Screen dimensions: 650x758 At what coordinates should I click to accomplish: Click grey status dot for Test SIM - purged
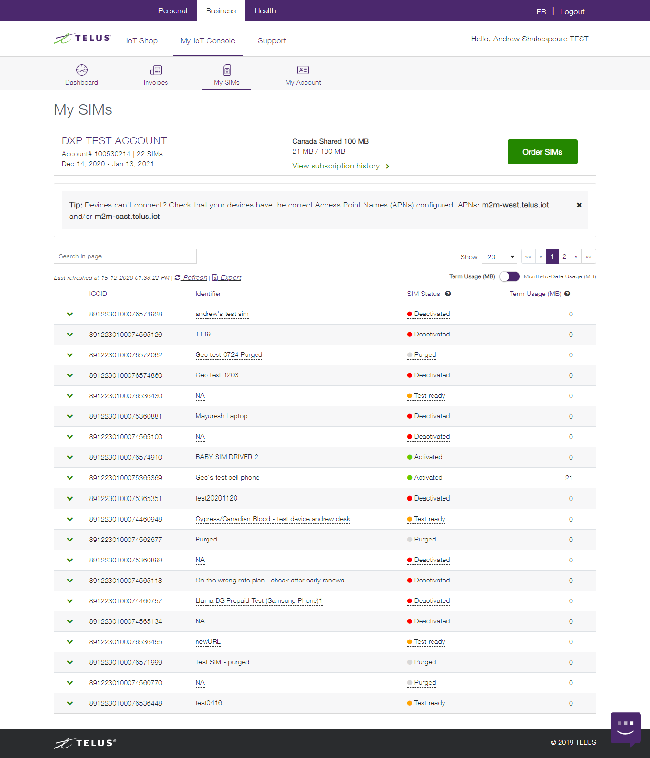pyautogui.click(x=410, y=662)
